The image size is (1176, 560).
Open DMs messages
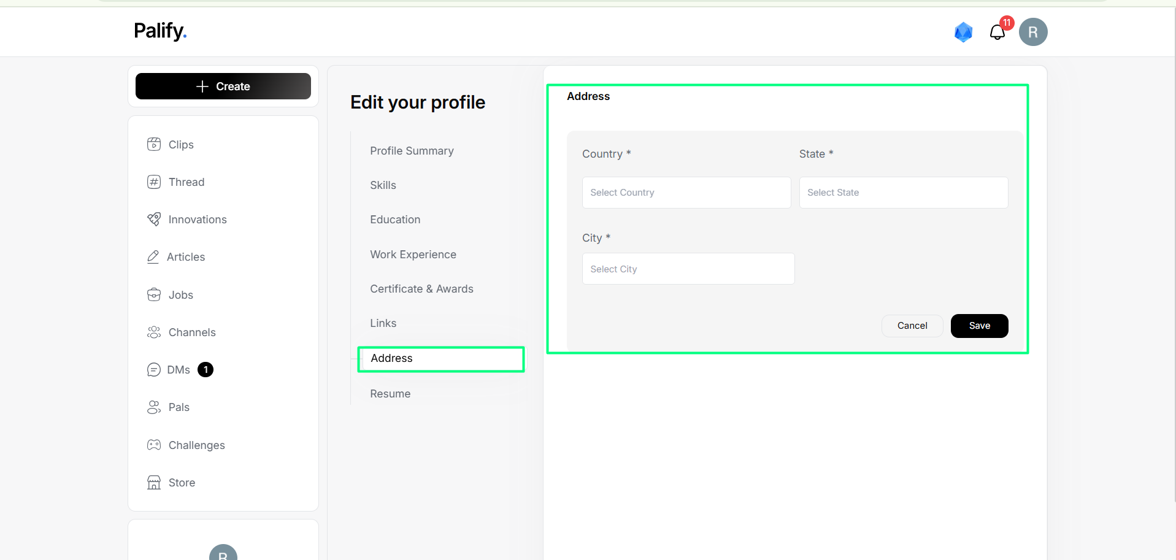pyautogui.click(x=179, y=370)
